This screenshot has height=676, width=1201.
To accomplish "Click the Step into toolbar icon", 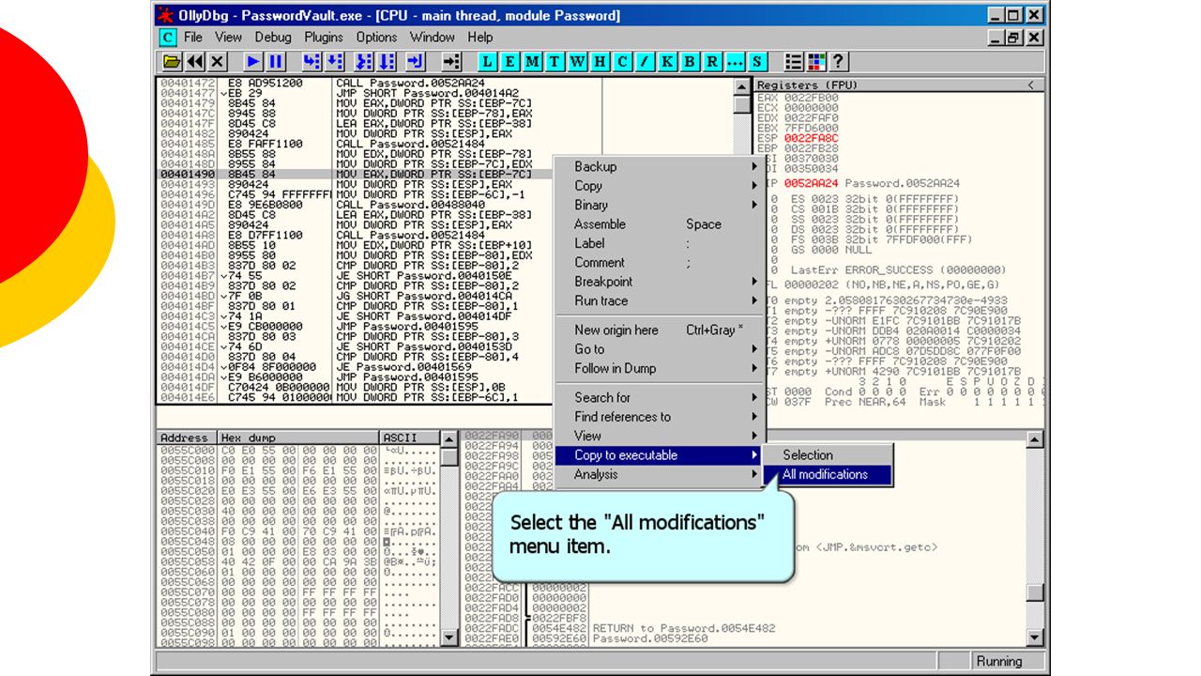I will coord(312,62).
